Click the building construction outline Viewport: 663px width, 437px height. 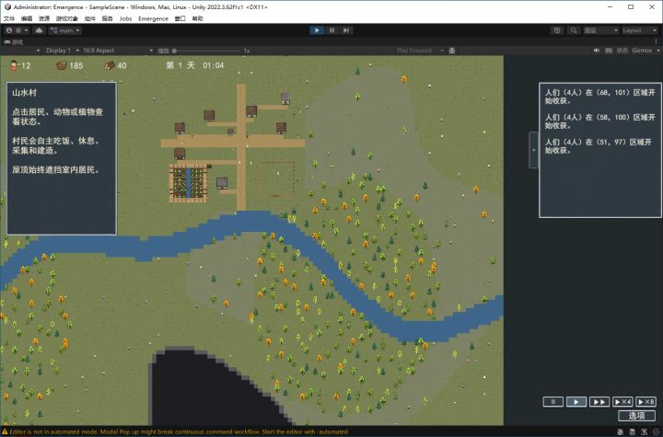(x=277, y=179)
